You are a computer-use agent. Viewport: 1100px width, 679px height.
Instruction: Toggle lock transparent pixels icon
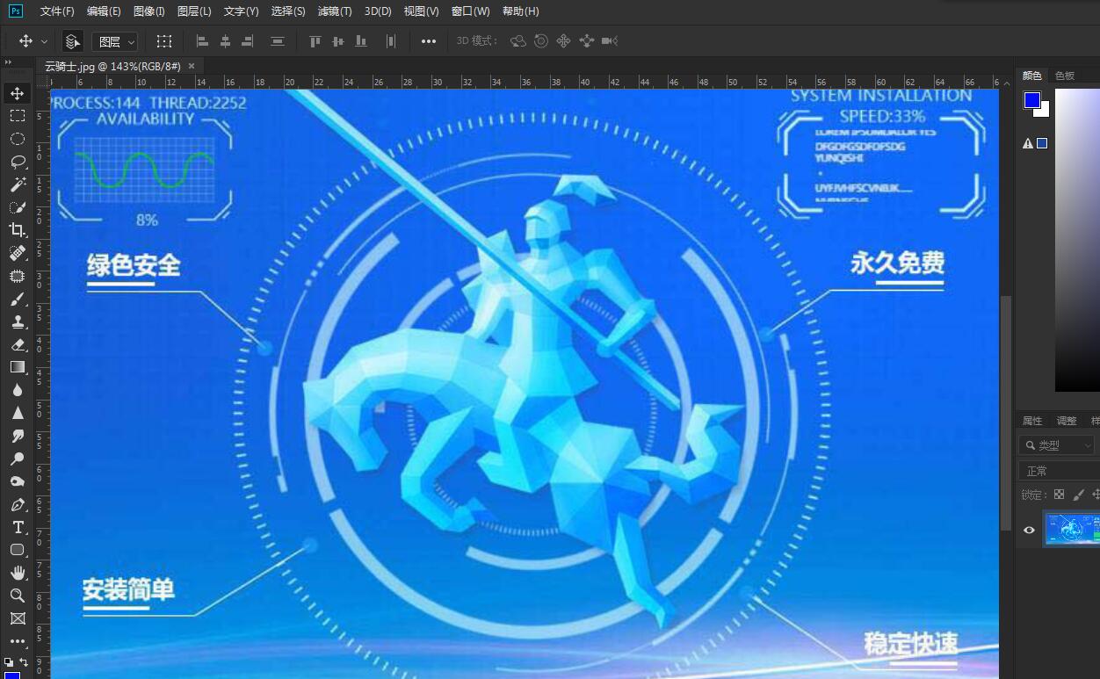(1059, 495)
